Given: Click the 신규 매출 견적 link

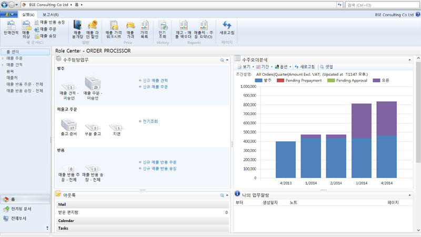Looking at the screenshot, I should coord(155,80).
